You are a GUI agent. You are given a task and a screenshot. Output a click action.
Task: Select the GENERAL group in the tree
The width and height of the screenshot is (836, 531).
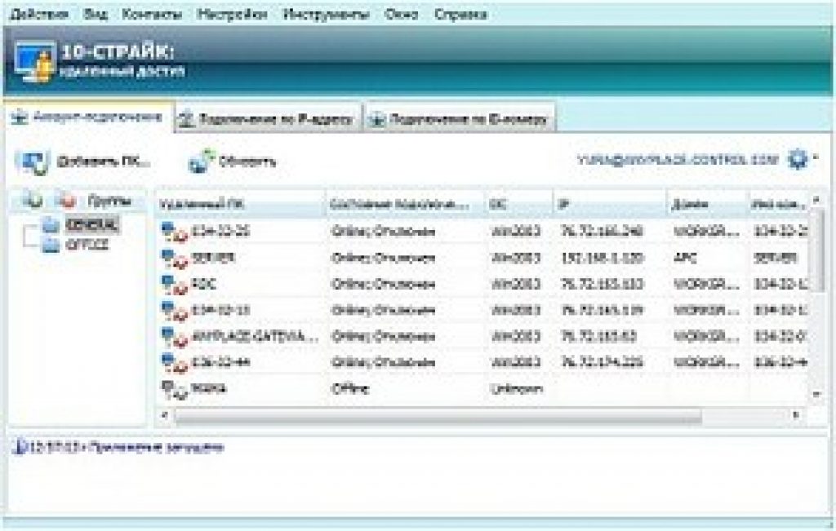91,225
